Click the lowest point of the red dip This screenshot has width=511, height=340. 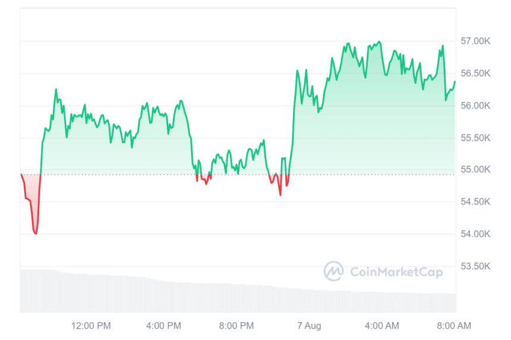(36, 233)
